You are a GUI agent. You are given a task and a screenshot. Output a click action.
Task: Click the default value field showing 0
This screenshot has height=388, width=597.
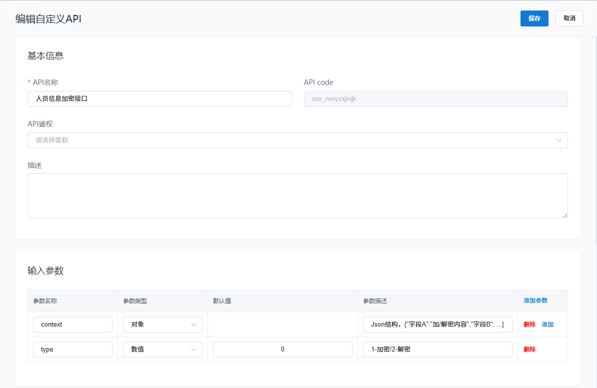coord(282,350)
